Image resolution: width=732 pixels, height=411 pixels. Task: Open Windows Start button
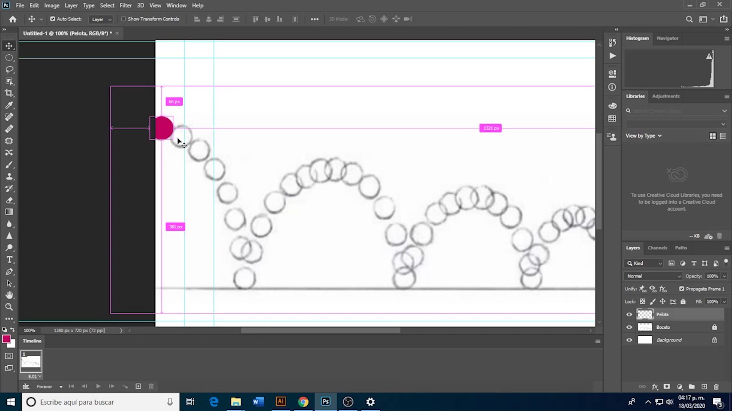[x=10, y=402]
